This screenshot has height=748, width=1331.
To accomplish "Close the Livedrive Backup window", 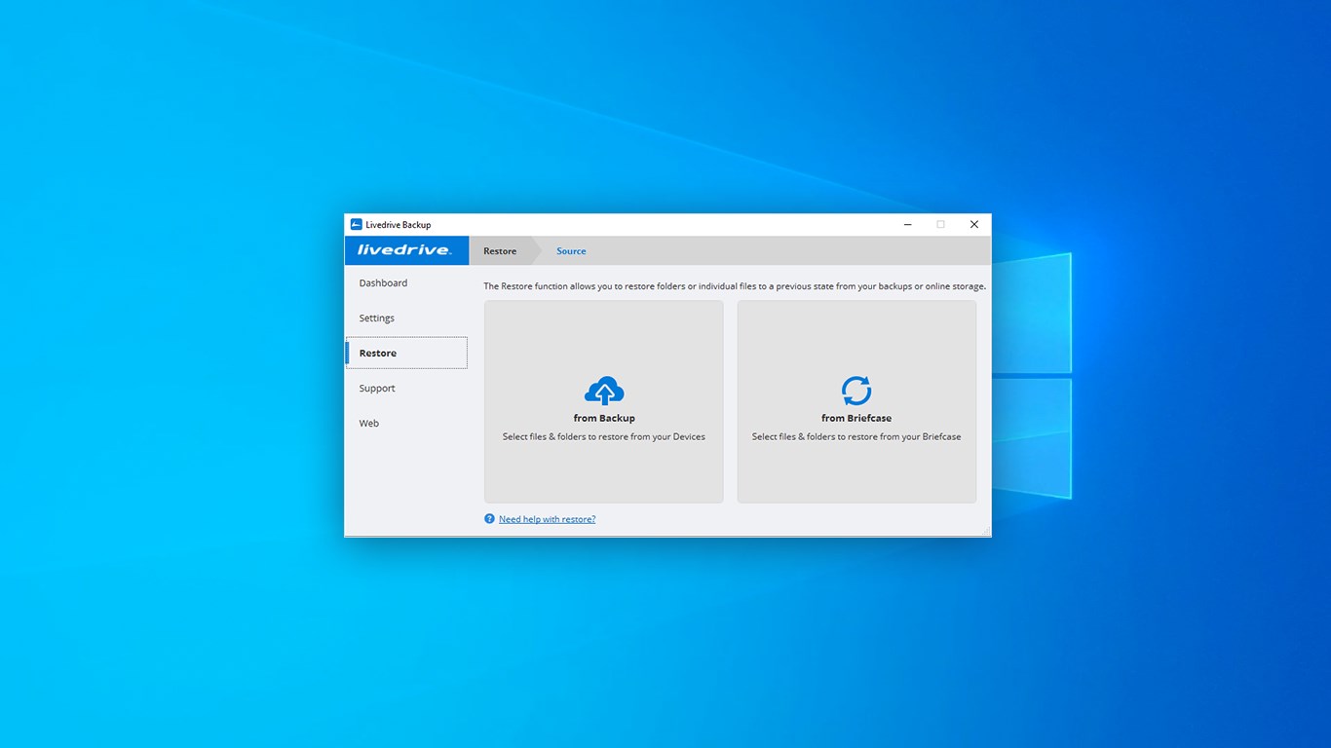I will click(973, 224).
